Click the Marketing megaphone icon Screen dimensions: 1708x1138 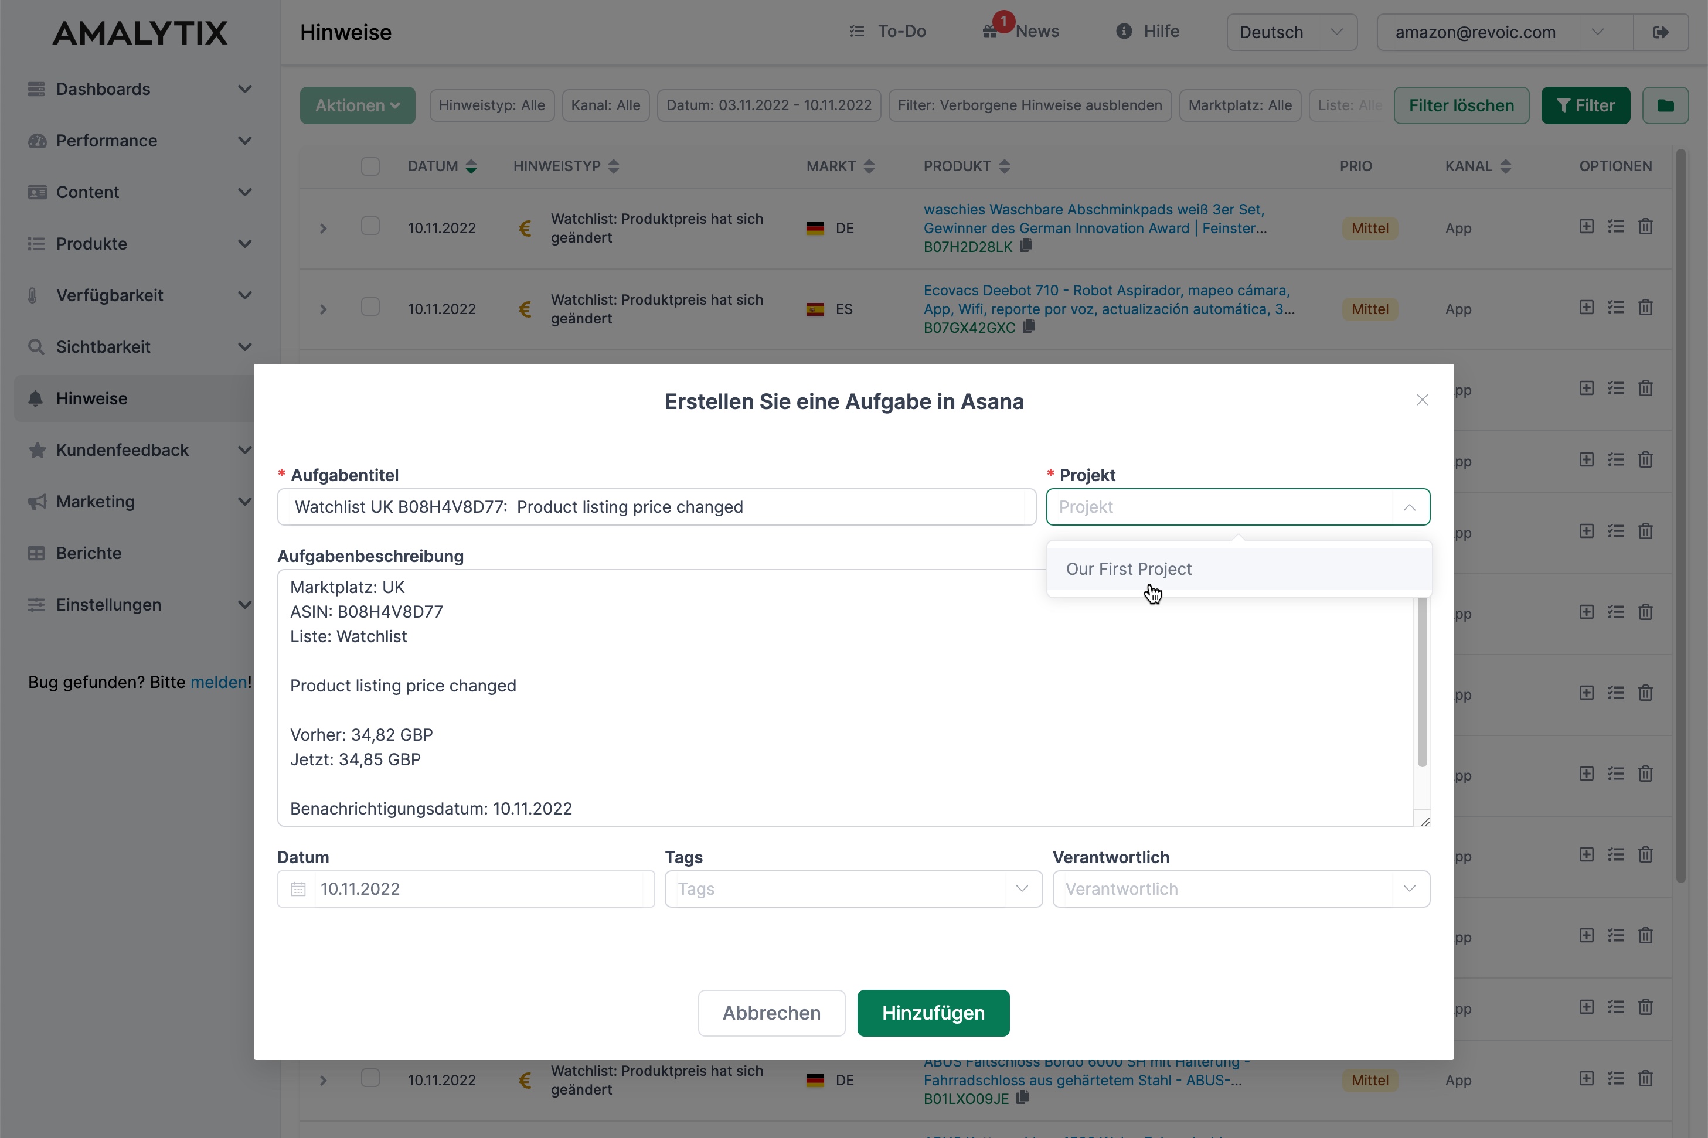(x=37, y=502)
